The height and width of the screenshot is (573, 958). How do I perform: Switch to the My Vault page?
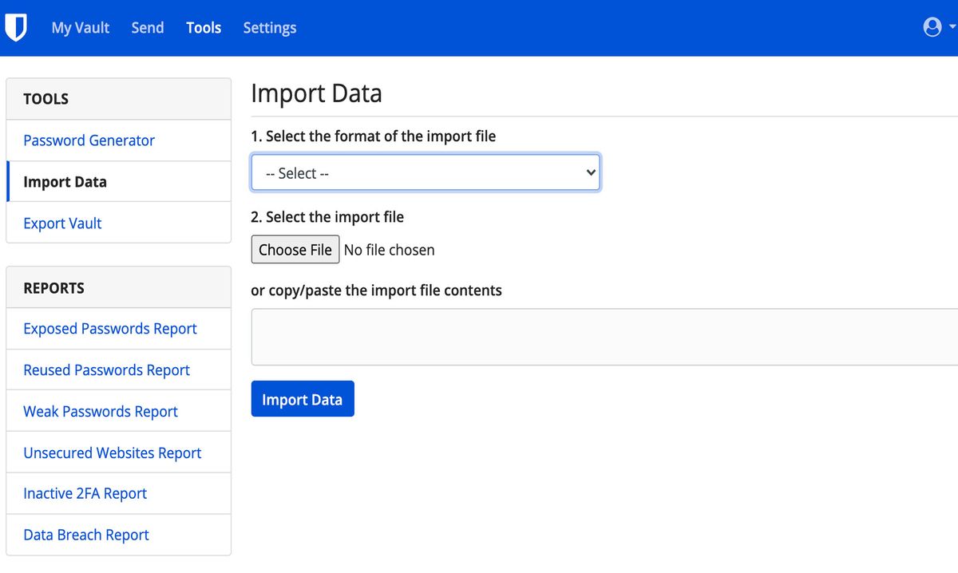point(80,27)
